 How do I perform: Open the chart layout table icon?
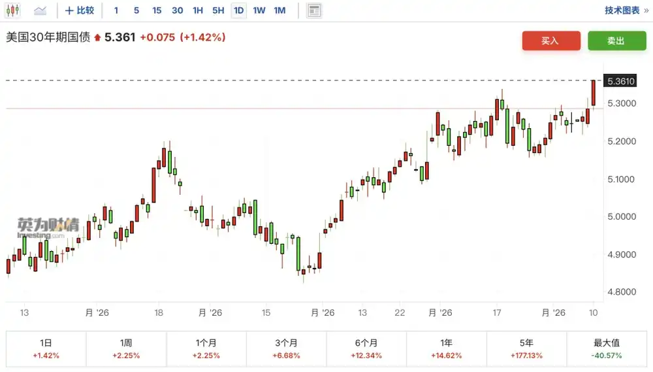(314, 10)
